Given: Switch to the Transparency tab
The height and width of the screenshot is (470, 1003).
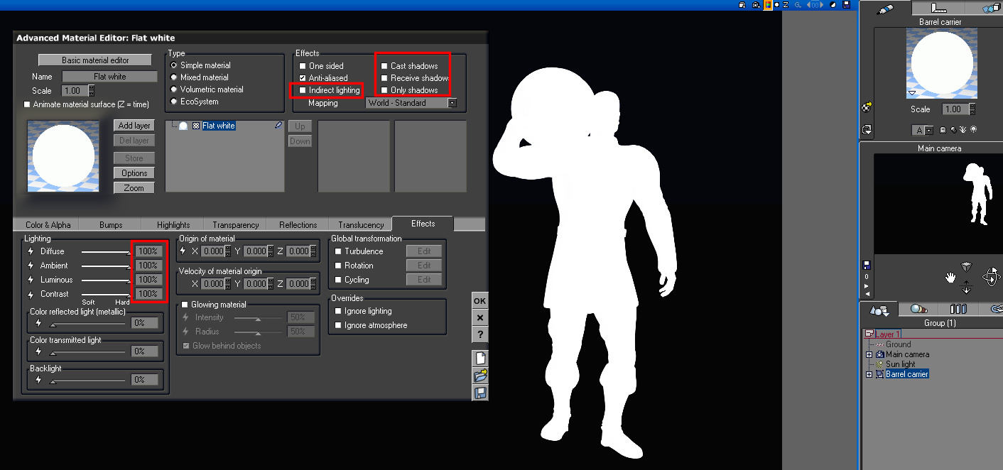Looking at the screenshot, I should [235, 225].
